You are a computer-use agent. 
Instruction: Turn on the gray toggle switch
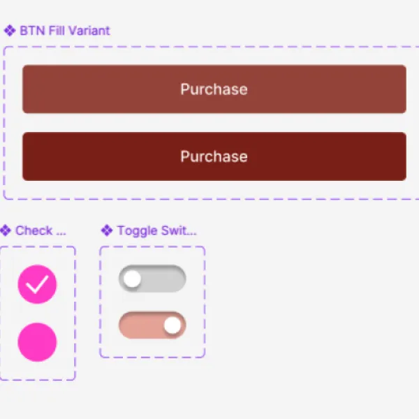click(152, 279)
